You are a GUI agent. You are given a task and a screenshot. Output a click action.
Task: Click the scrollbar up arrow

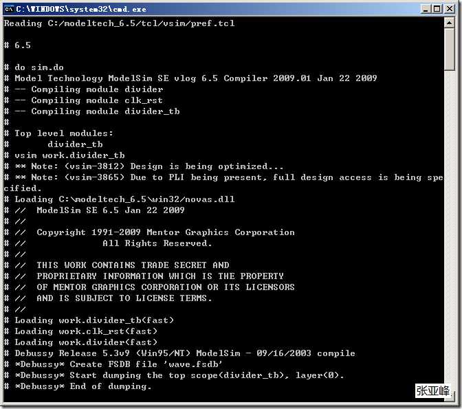(x=449, y=23)
